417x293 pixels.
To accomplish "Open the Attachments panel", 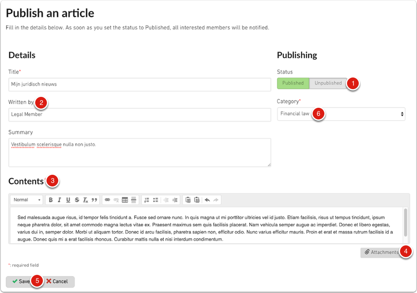I will click(x=381, y=252).
